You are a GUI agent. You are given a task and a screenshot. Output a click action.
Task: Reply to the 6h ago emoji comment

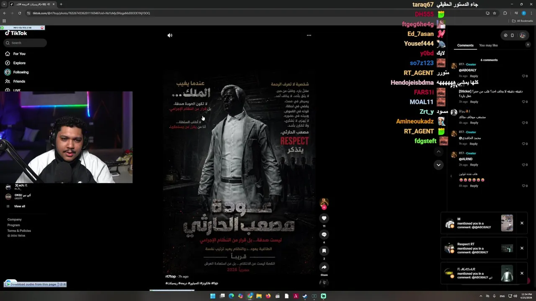tap(474, 186)
